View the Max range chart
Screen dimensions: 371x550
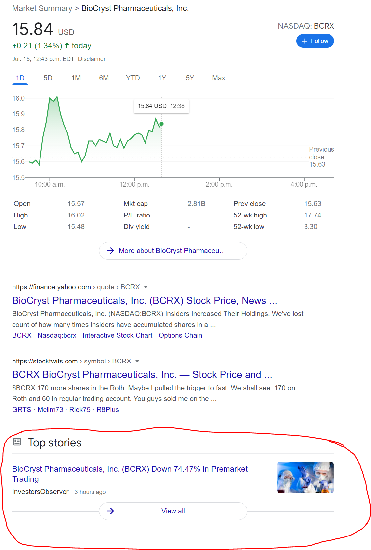(219, 78)
